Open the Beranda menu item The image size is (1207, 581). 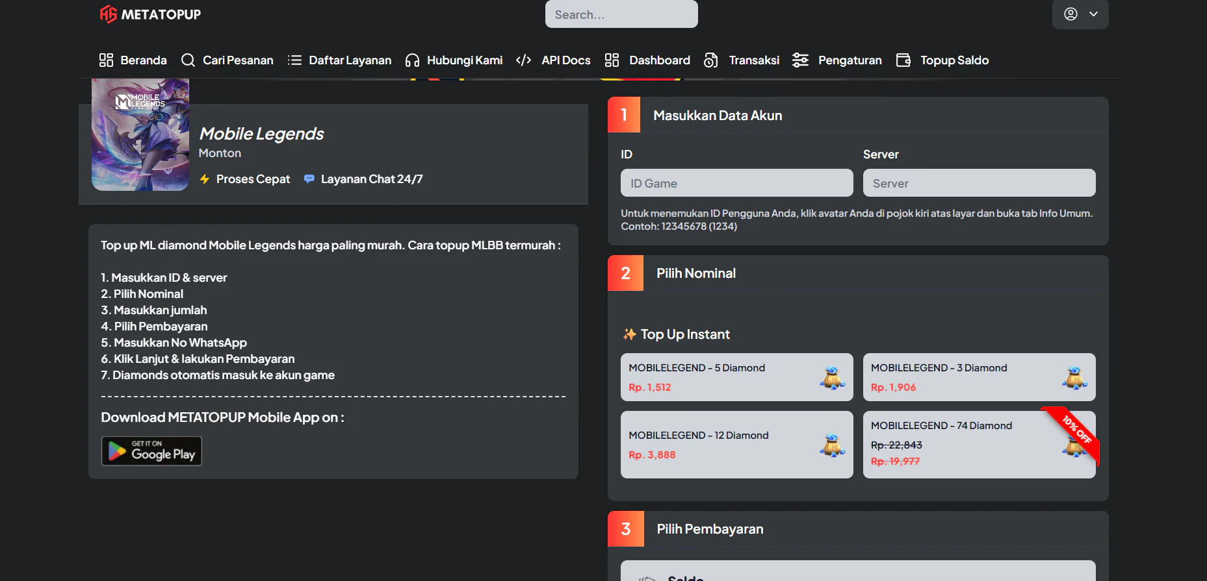pyautogui.click(x=133, y=60)
